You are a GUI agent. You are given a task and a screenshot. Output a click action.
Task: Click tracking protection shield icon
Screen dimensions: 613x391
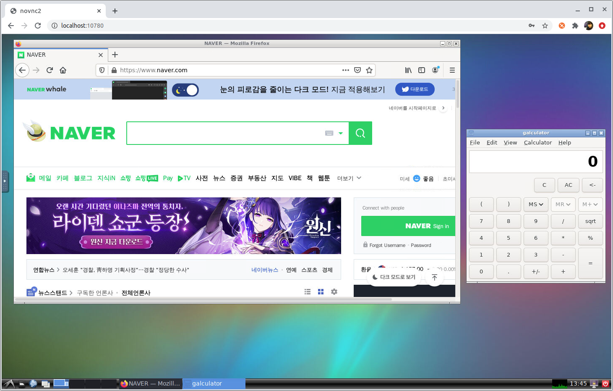coord(102,70)
